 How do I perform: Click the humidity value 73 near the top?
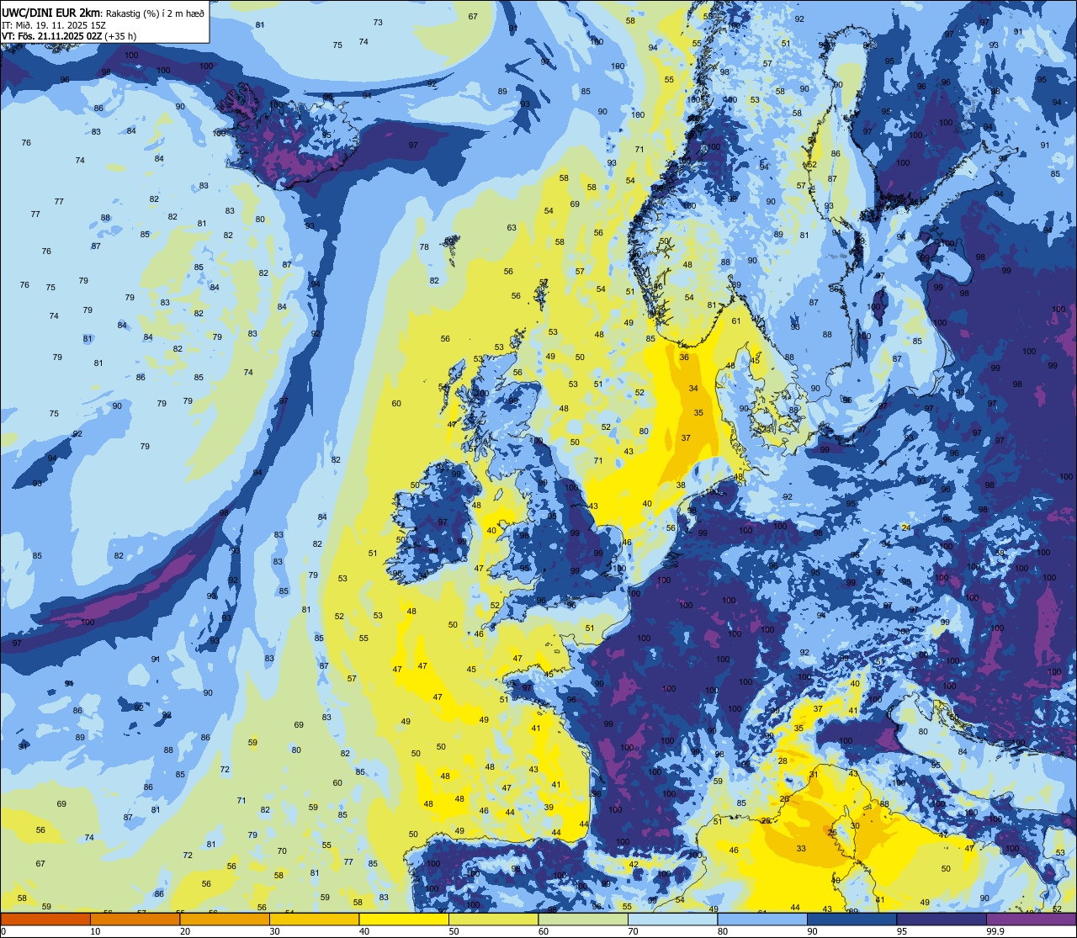[378, 22]
